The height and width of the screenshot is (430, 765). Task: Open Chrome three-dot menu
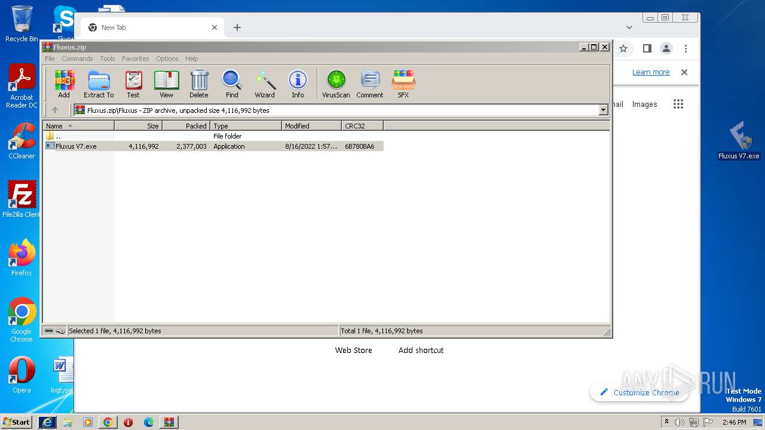[686, 48]
